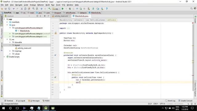
Task: Click the red error indicator in editor
Action: pyautogui.click(x=193, y=23)
